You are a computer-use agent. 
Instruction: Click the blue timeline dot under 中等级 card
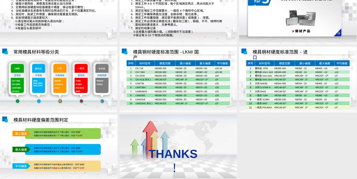pyautogui.click(x=39, y=101)
